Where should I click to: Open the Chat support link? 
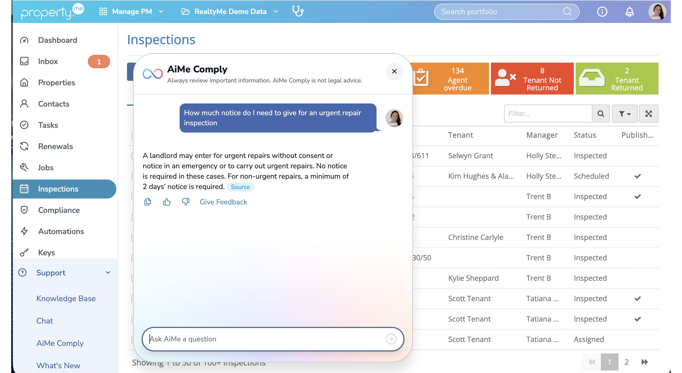click(x=45, y=321)
